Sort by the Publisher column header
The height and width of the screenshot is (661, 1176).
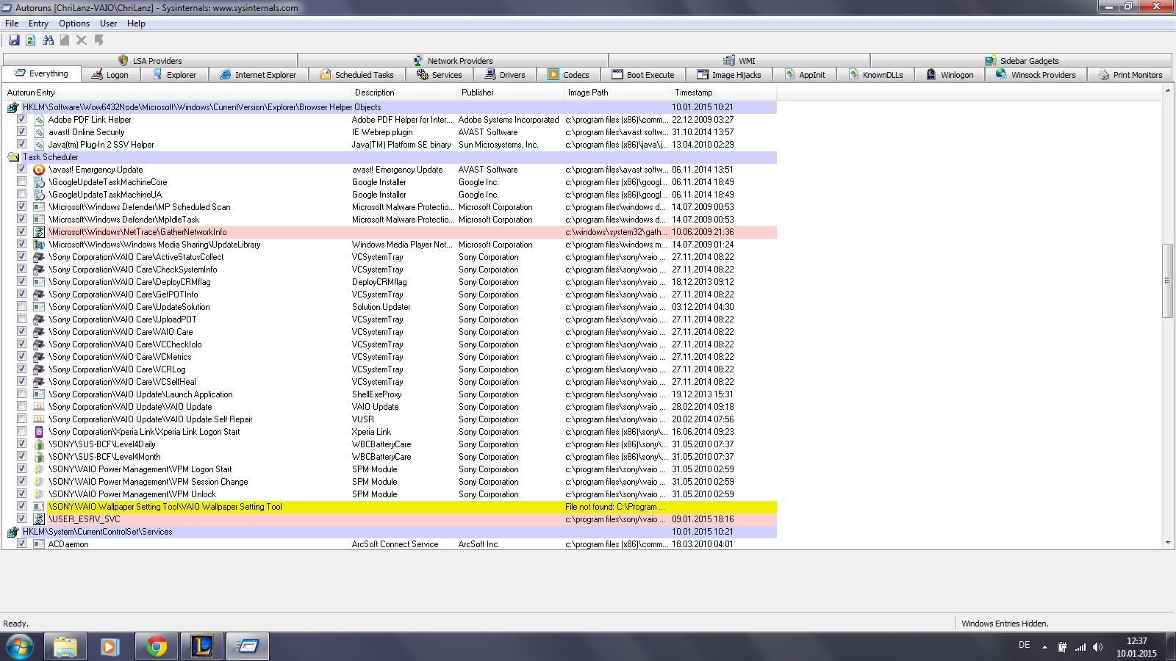510,93
